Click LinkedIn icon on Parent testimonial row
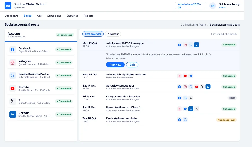This screenshot has width=252, height=147. point(191,109)
